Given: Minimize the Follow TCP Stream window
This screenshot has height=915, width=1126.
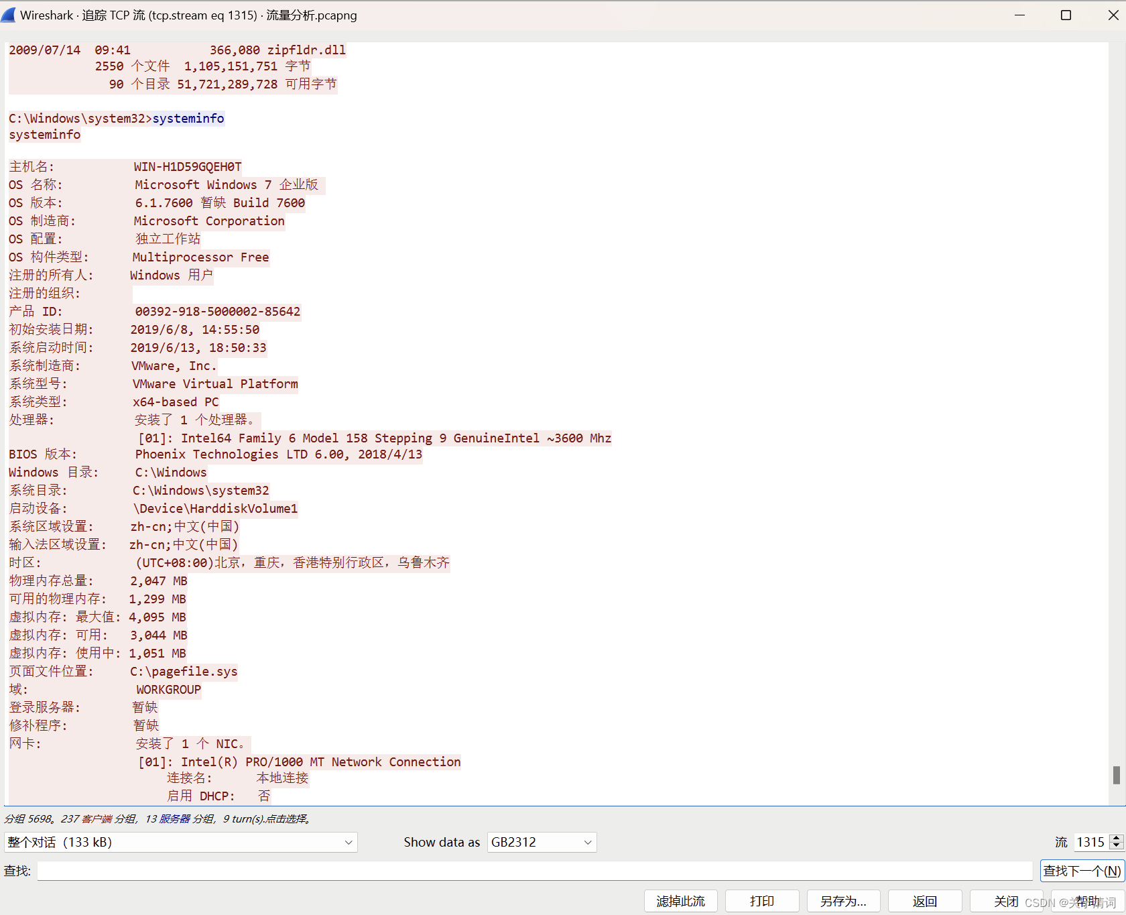Looking at the screenshot, I should (1019, 15).
